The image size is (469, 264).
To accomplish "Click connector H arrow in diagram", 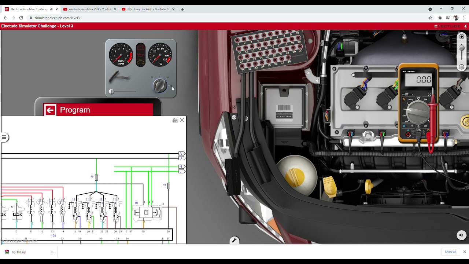I will coord(182,167).
